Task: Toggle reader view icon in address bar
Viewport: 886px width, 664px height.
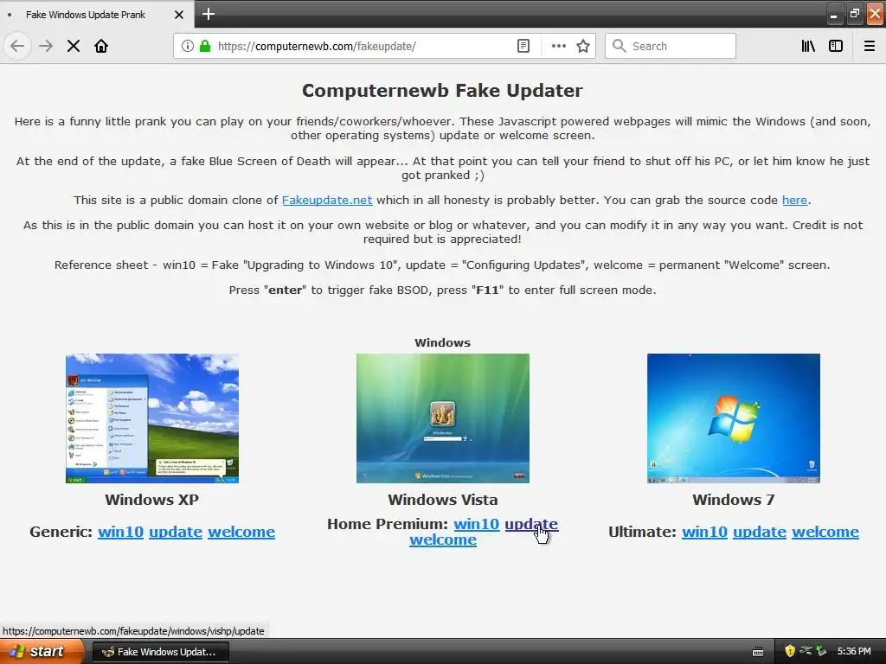Action: point(523,46)
